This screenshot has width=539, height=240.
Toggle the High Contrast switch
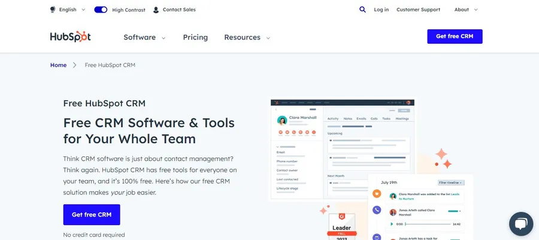[x=101, y=10]
